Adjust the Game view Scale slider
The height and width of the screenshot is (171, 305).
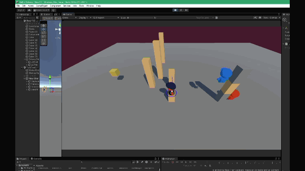point(141,18)
